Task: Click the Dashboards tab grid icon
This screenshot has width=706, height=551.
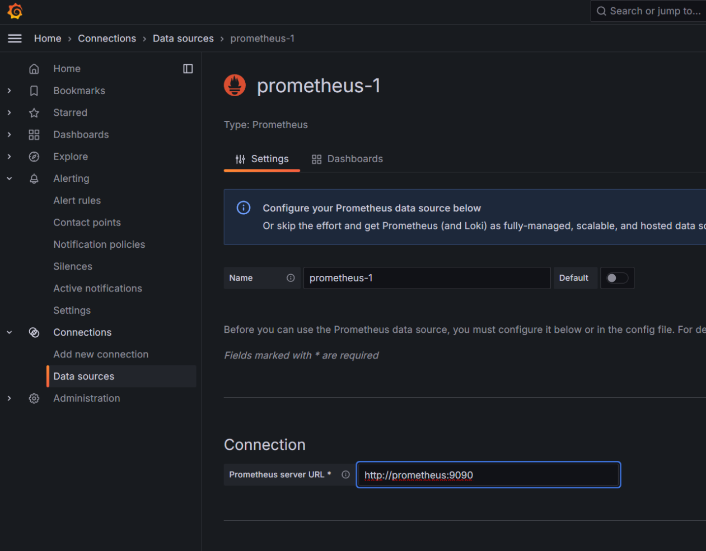Action: click(x=317, y=159)
